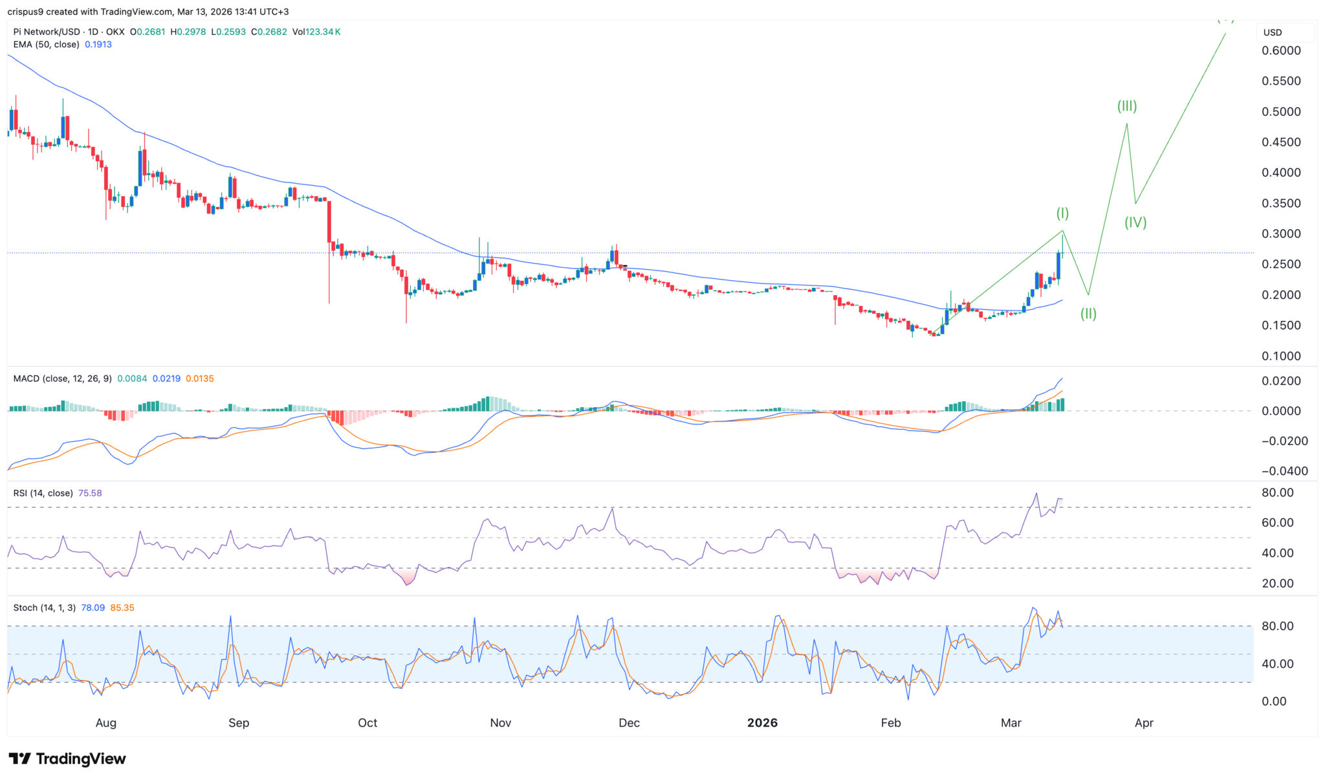The image size is (1325, 781).
Task: Select the Stoch (14, 1, 3) indicator label
Action: point(44,608)
